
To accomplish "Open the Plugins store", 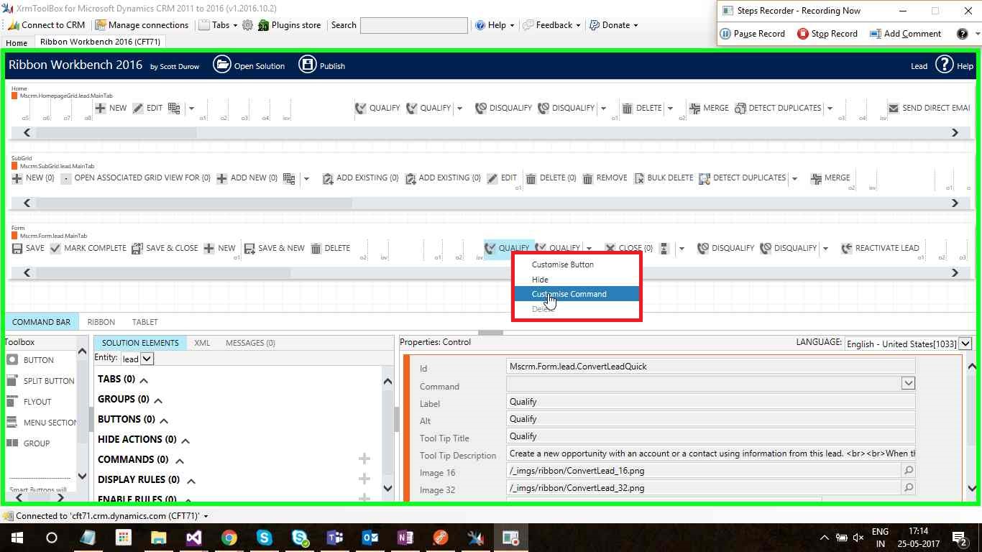I will [290, 25].
